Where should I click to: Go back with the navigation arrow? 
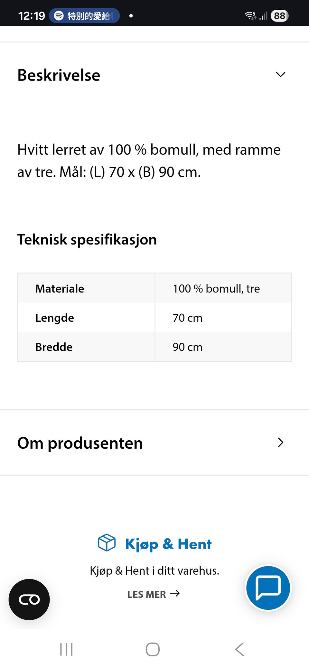[240, 649]
